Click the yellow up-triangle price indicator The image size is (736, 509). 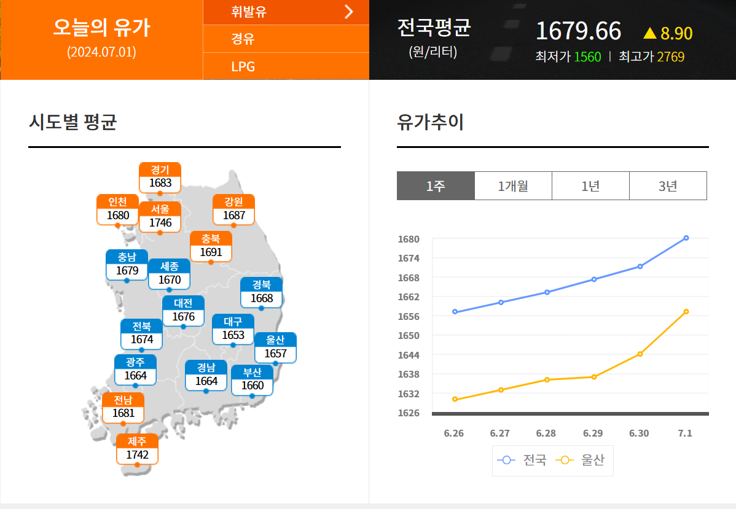pyautogui.click(x=650, y=33)
